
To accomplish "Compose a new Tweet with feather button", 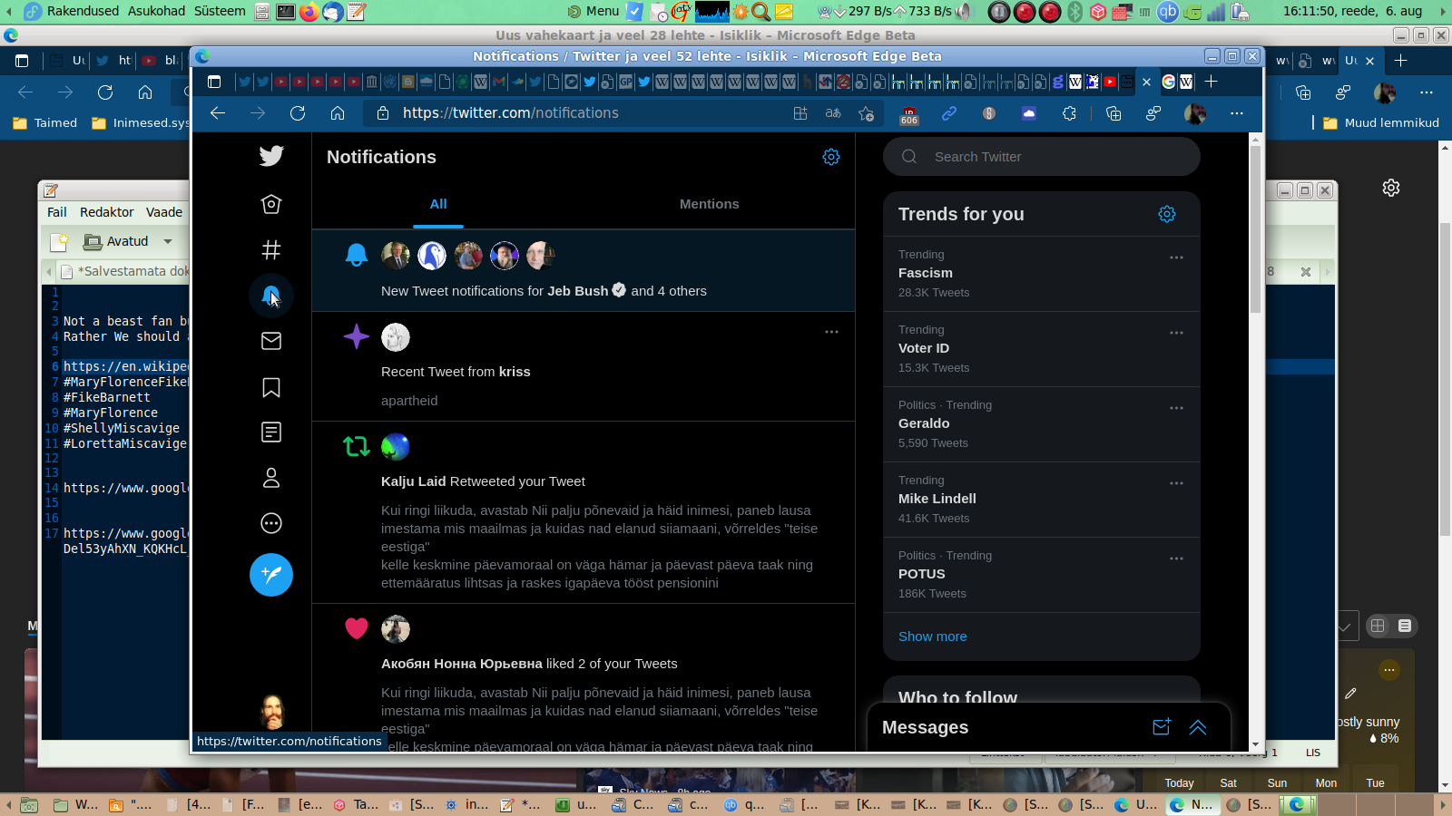I will pos(271,575).
